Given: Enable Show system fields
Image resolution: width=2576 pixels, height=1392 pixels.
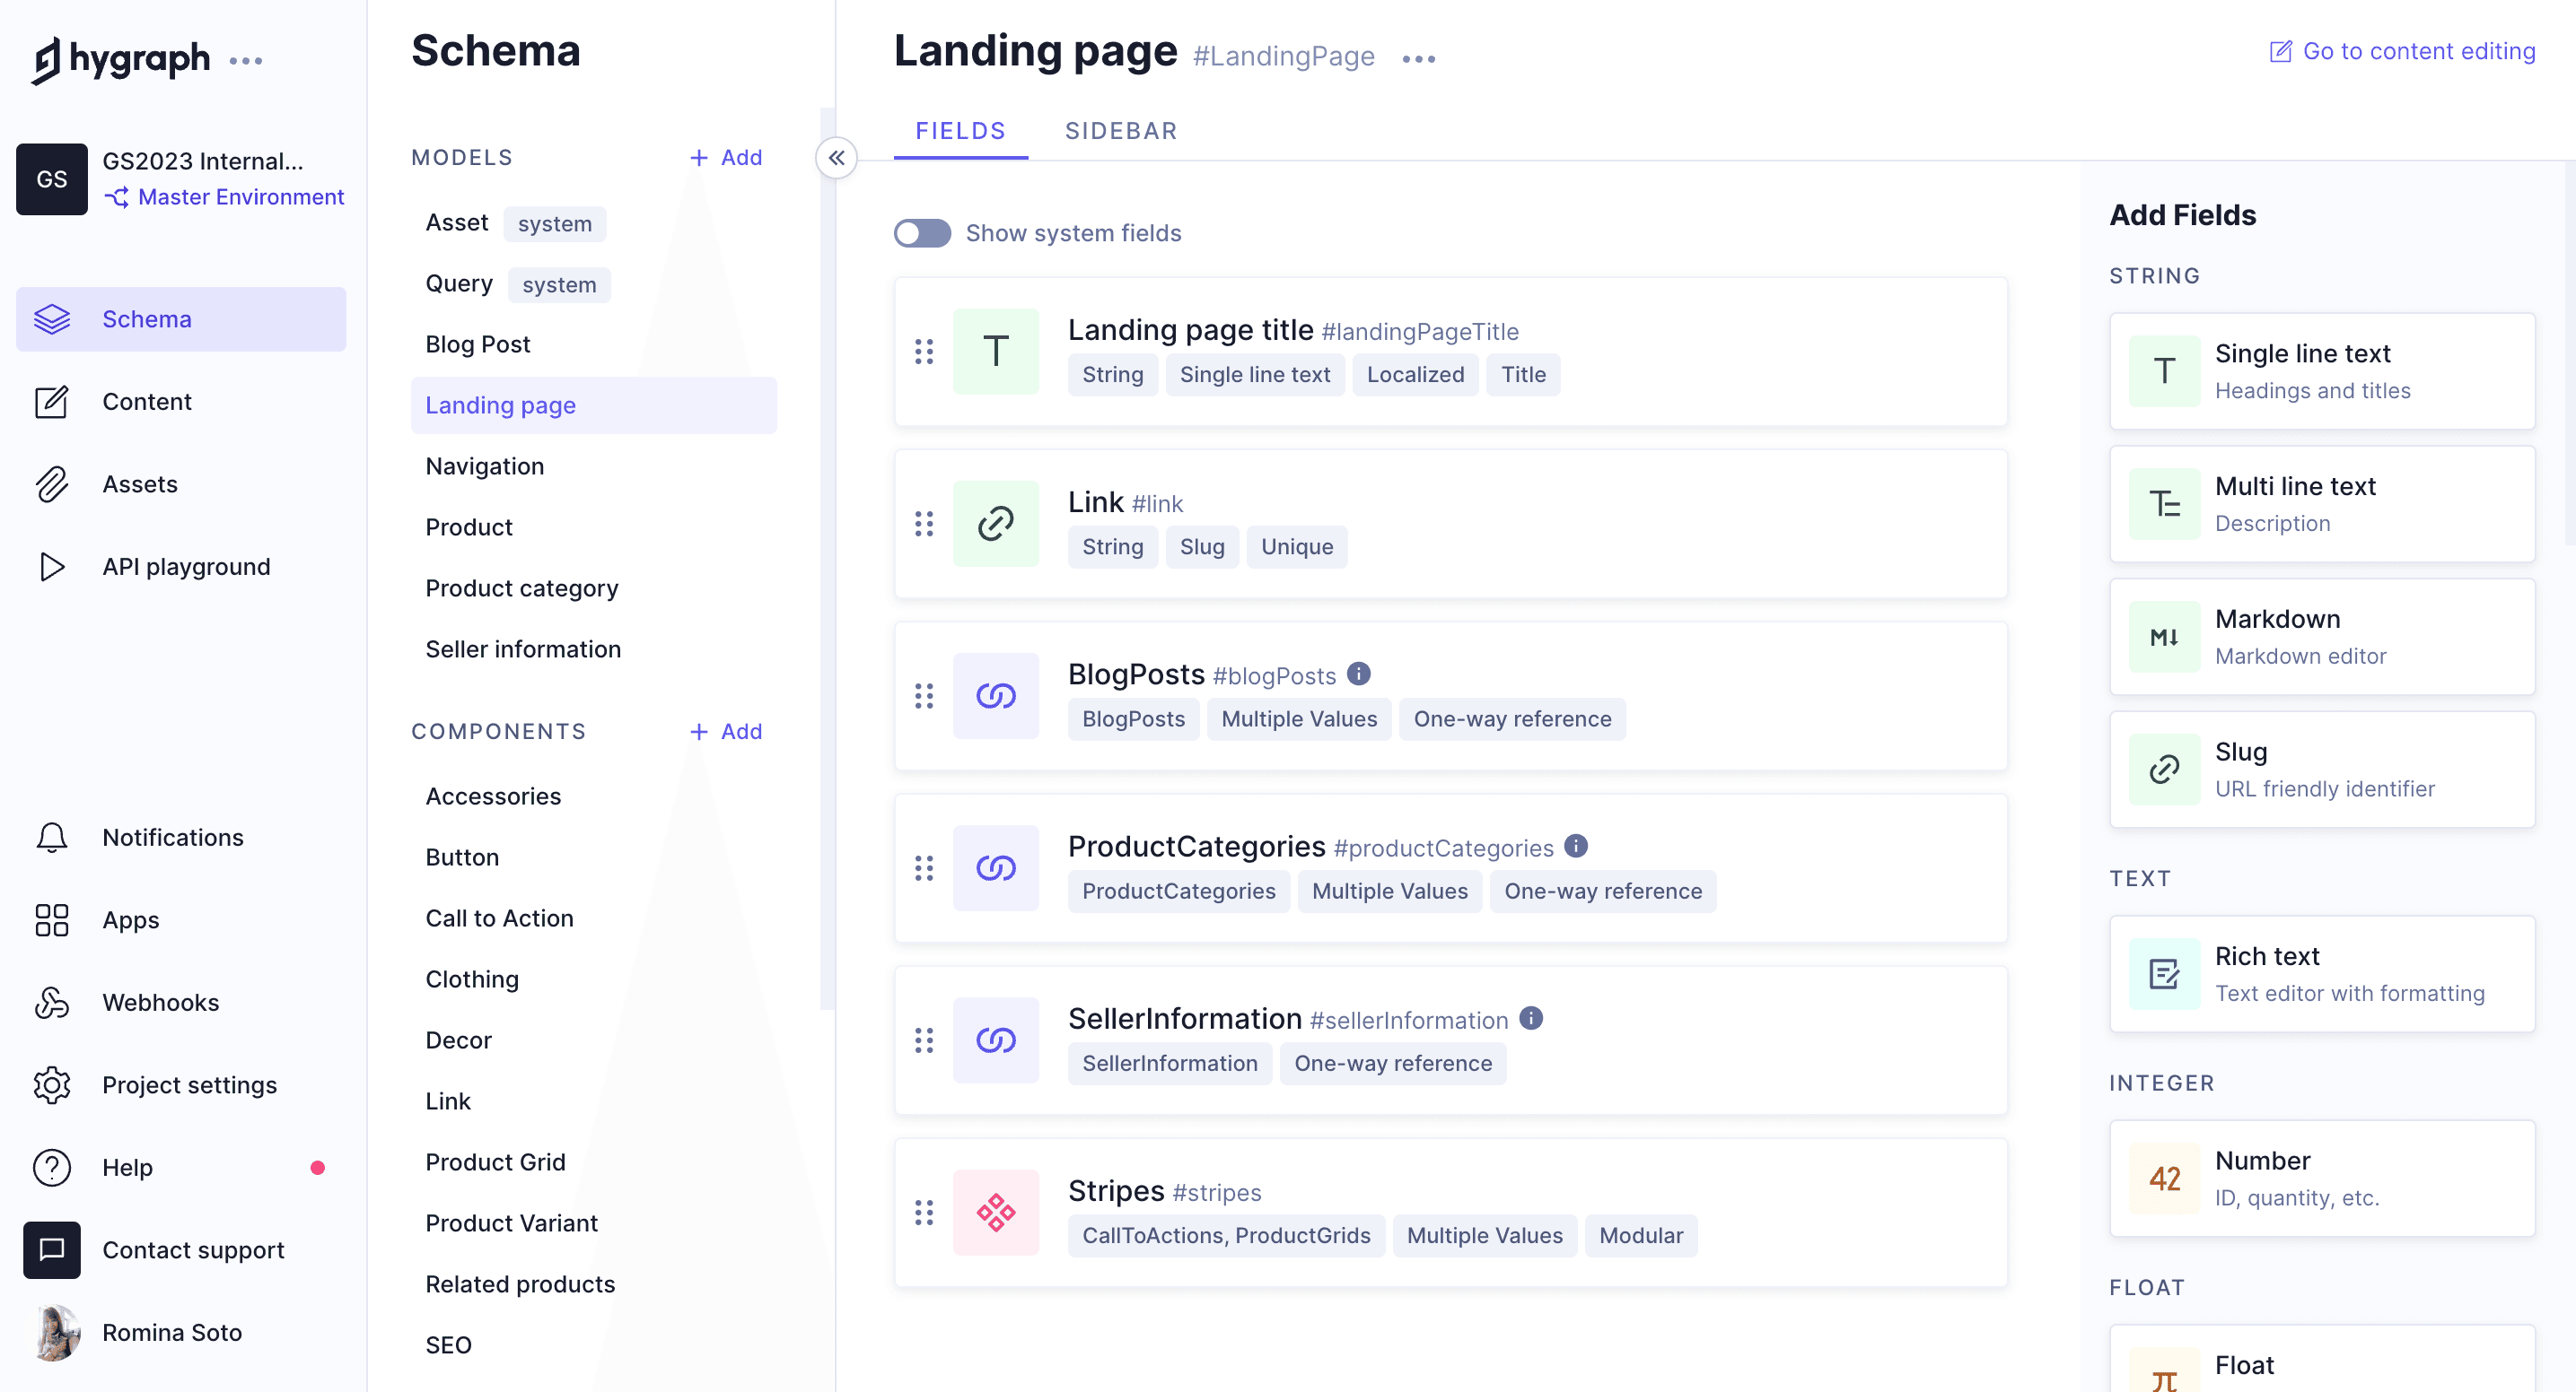Looking at the screenshot, I should pyautogui.click(x=921, y=233).
